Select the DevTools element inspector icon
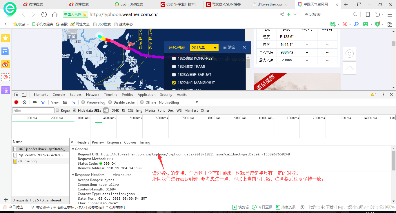Viewport: 396px width, 213px height. click(x=17, y=95)
